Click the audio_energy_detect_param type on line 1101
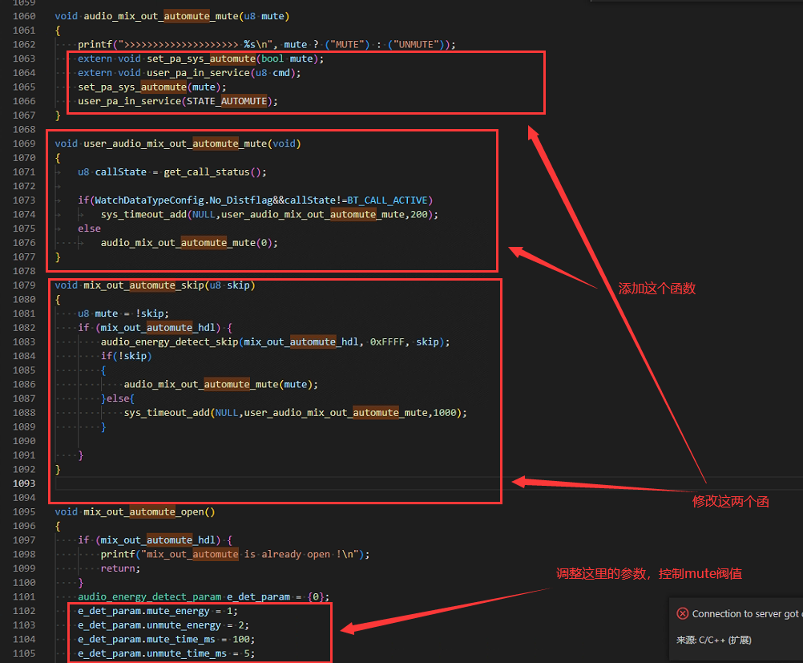Image resolution: width=803 pixels, height=663 pixels. tap(150, 597)
